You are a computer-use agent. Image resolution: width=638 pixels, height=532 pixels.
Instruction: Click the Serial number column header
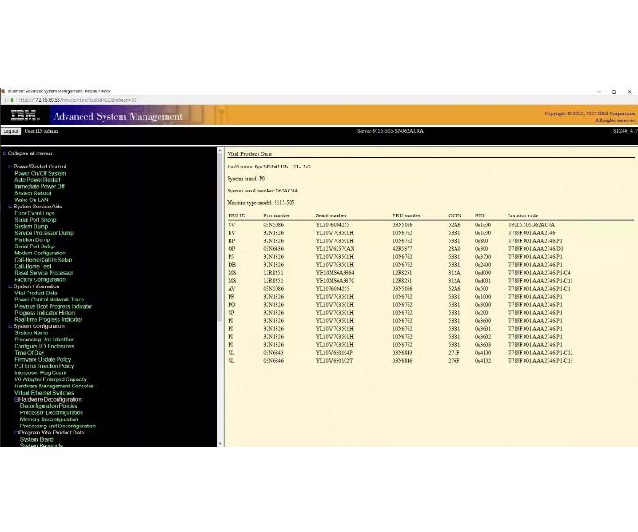tap(331, 215)
